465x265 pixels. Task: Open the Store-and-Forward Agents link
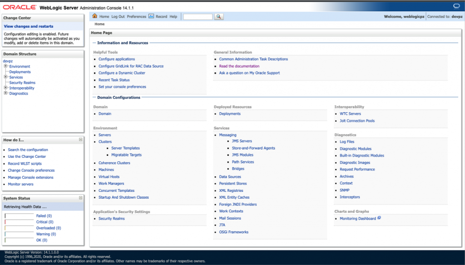pyautogui.click(x=253, y=148)
